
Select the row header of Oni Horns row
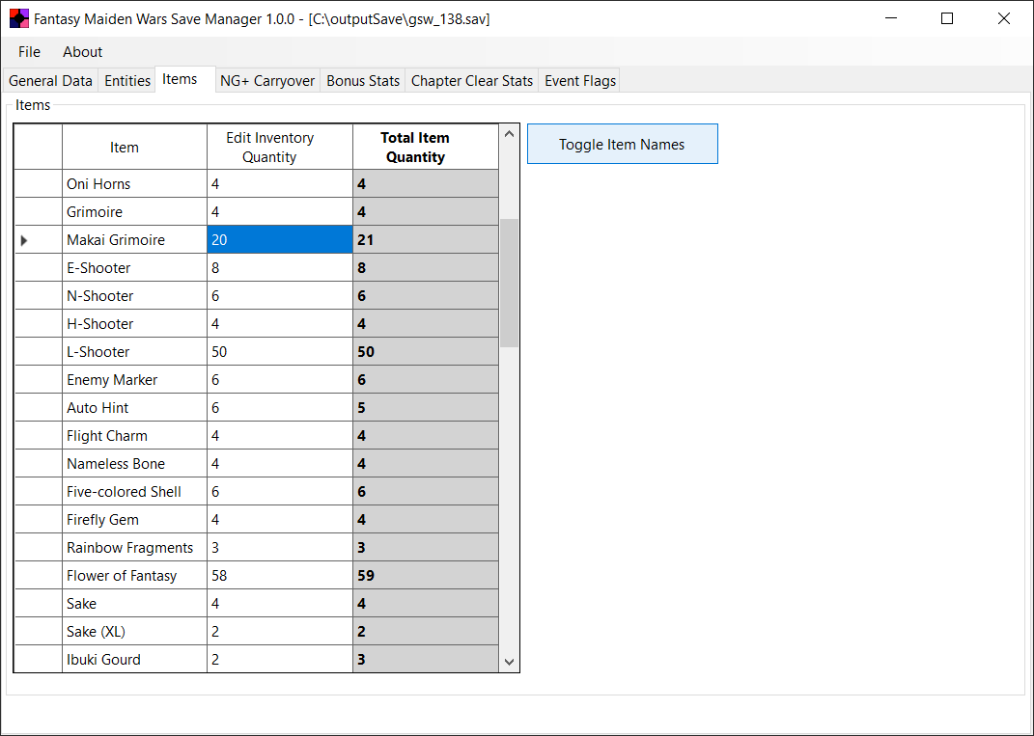click(x=39, y=184)
